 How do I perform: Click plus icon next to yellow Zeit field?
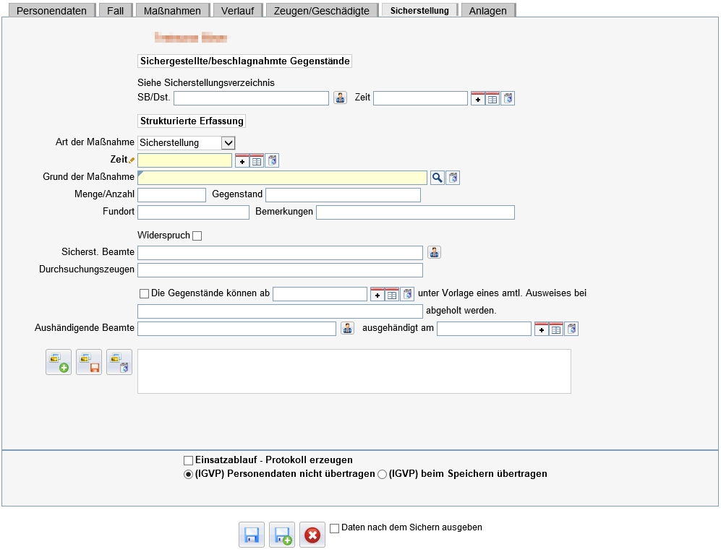tap(242, 160)
